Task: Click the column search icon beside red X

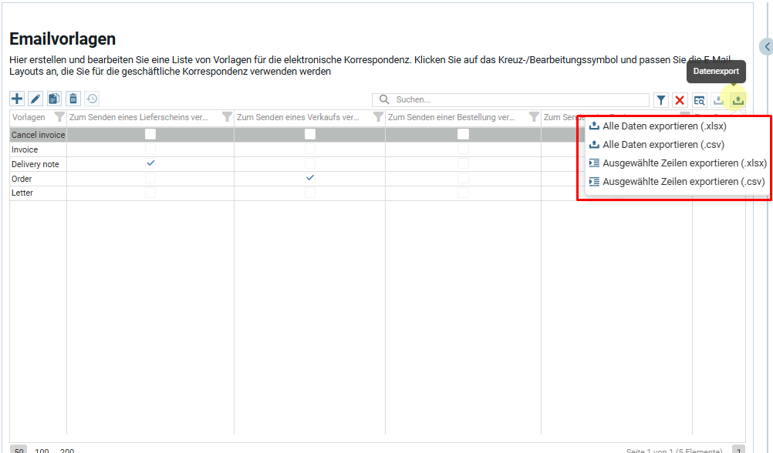Action: click(x=699, y=100)
